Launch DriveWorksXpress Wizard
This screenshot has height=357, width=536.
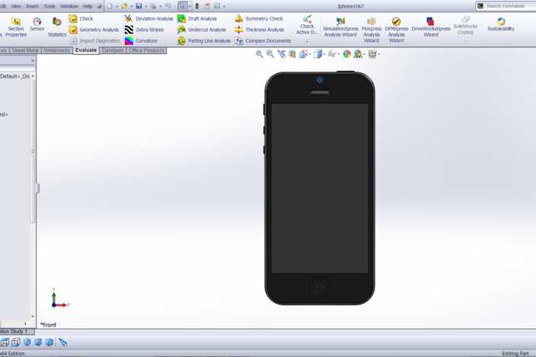[x=431, y=27]
